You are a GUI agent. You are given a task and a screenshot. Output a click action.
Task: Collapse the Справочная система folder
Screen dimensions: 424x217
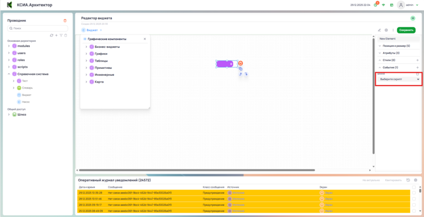pyautogui.click(x=9, y=74)
